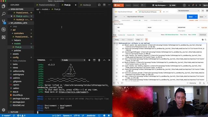Open the Manage gear in VS Code activity bar
The width and height of the screenshot is (208, 117).
click(x=4, y=110)
